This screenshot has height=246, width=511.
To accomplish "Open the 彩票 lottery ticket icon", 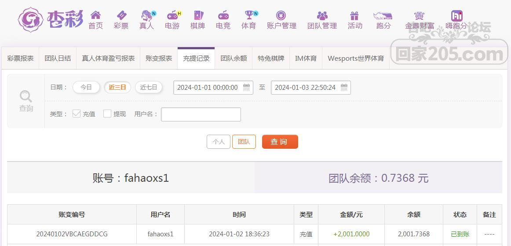I will (x=121, y=15).
